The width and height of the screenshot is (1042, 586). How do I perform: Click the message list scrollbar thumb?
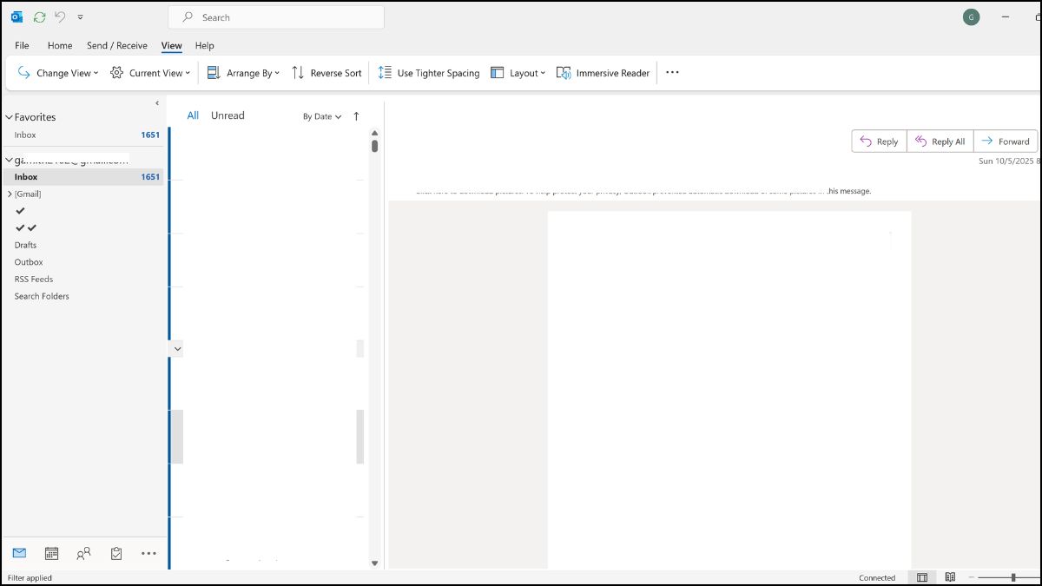[374, 146]
